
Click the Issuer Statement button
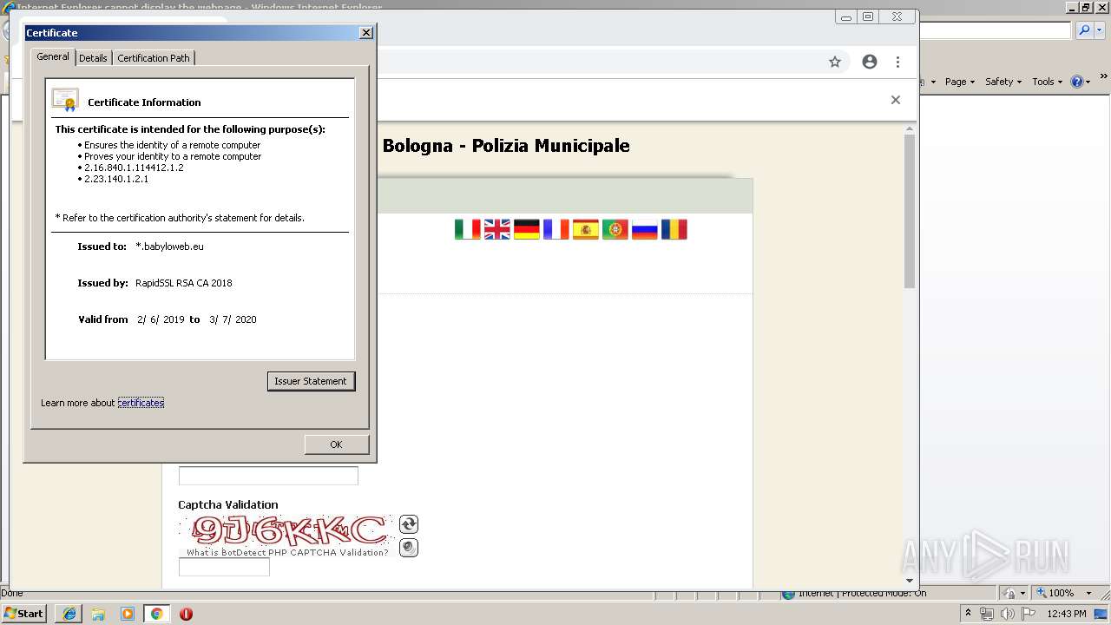coord(311,381)
